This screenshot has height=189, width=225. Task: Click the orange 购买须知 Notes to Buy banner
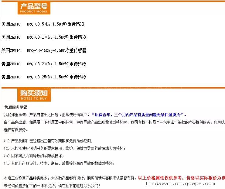(x=34, y=94)
